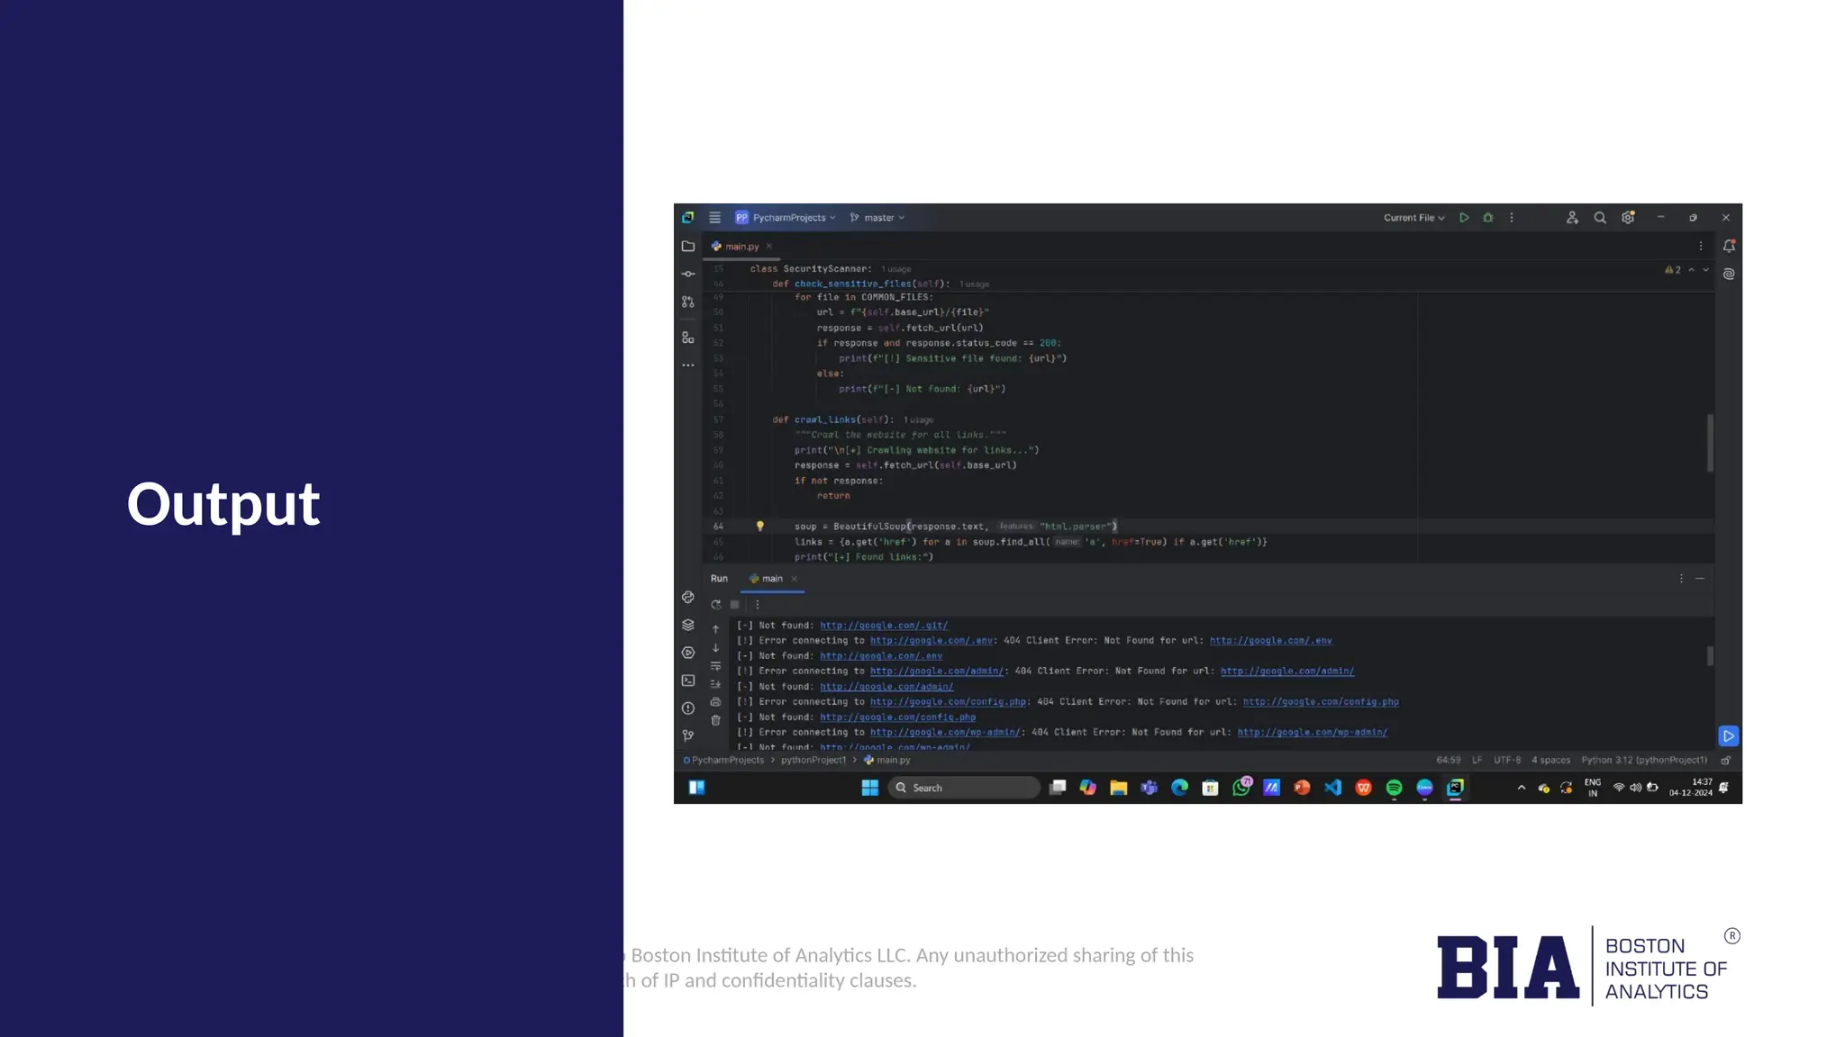Open Python Packages layers icon
This screenshot has height=1037, width=1845.
coord(688,625)
